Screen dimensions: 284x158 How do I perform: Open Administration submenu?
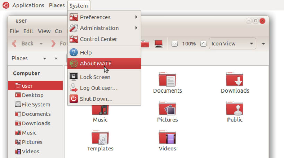(x=104, y=28)
